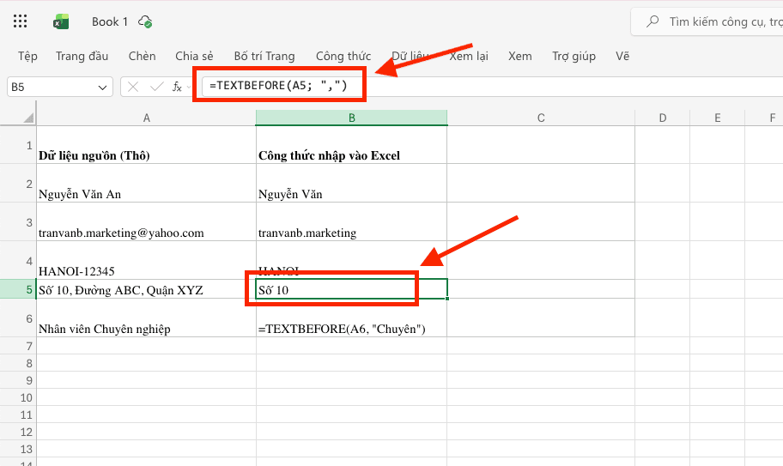This screenshot has width=783, height=466.
Task: Click cell 'Số 10, Đường ABC, Quận XYZ'
Action: coord(146,289)
